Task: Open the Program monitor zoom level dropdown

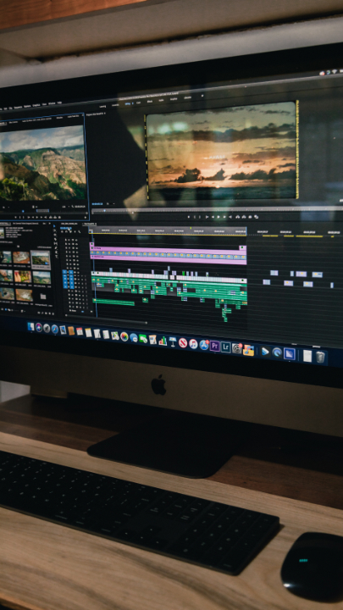Action: pyautogui.click(x=110, y=204)
